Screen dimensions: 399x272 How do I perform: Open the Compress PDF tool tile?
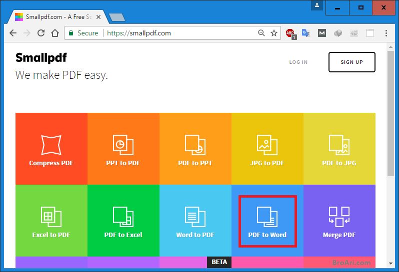51,149
